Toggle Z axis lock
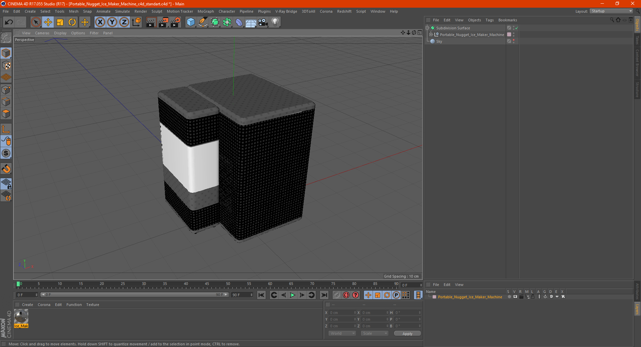Viewport: 641px width, 347px height. pos(124,22)
